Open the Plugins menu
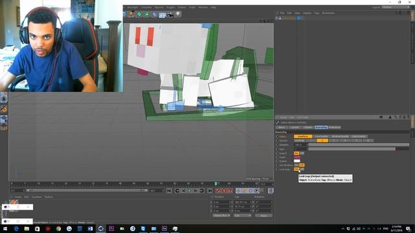 click(x=171, y=7)
